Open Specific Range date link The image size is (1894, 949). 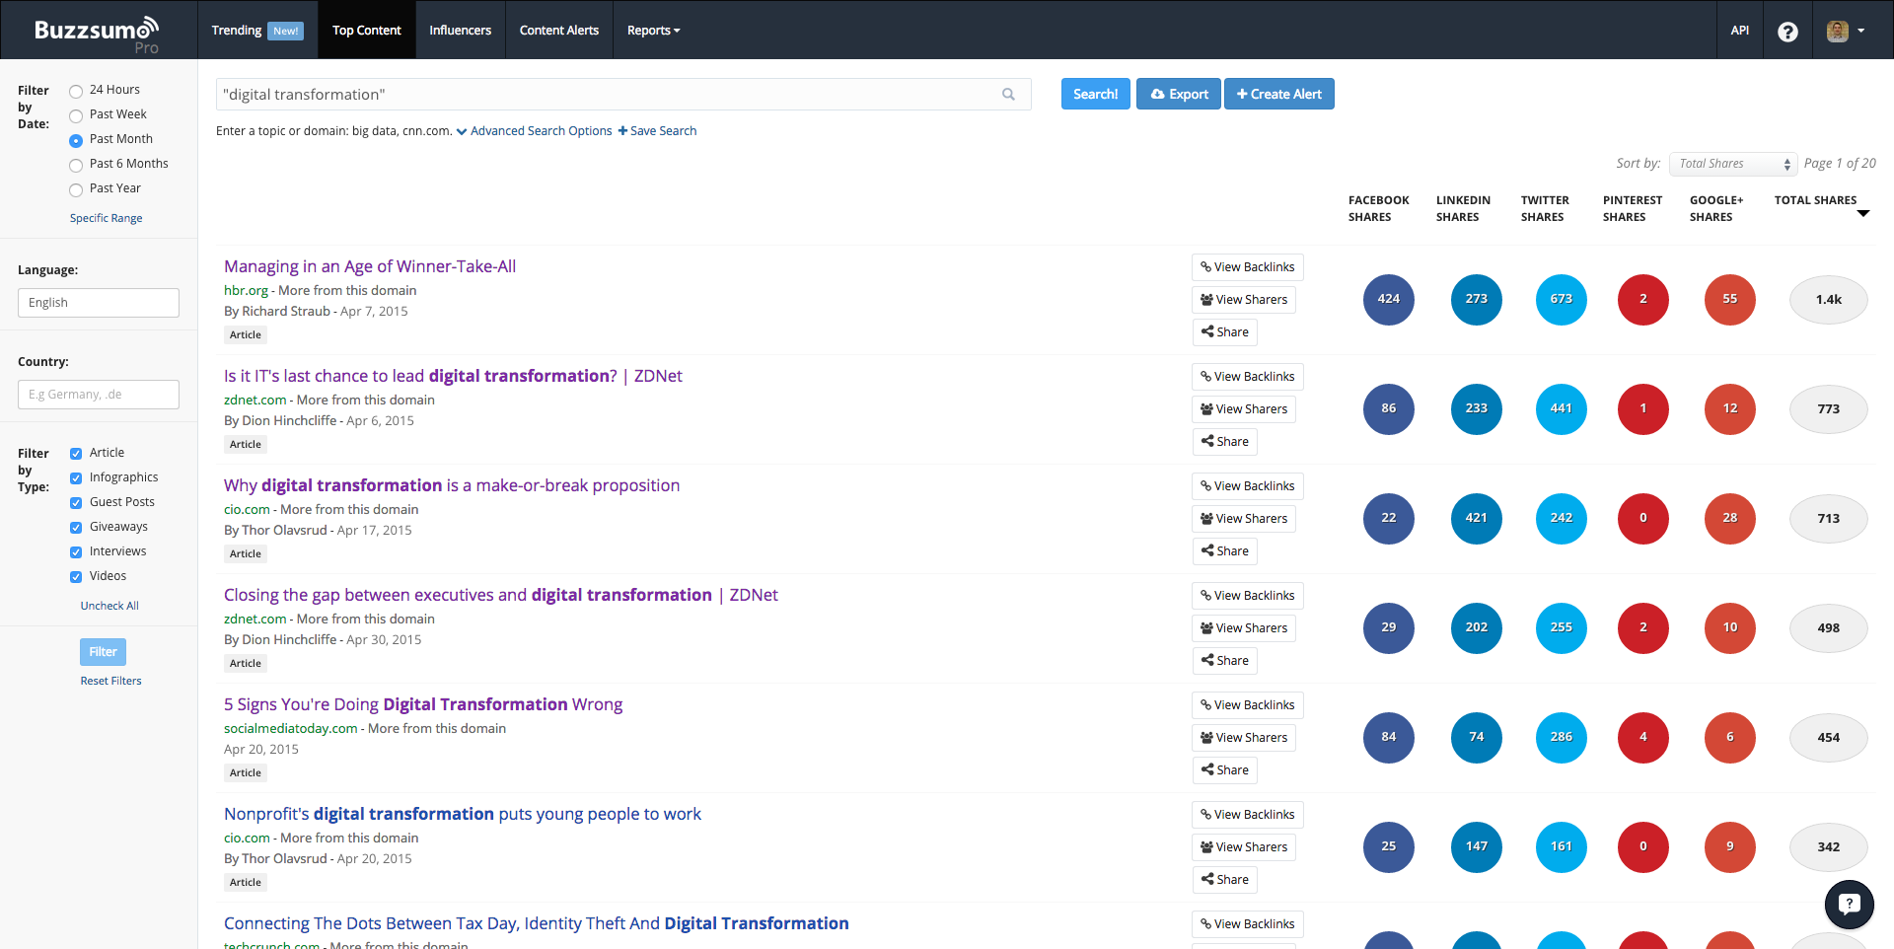click(x=106, y=218)
